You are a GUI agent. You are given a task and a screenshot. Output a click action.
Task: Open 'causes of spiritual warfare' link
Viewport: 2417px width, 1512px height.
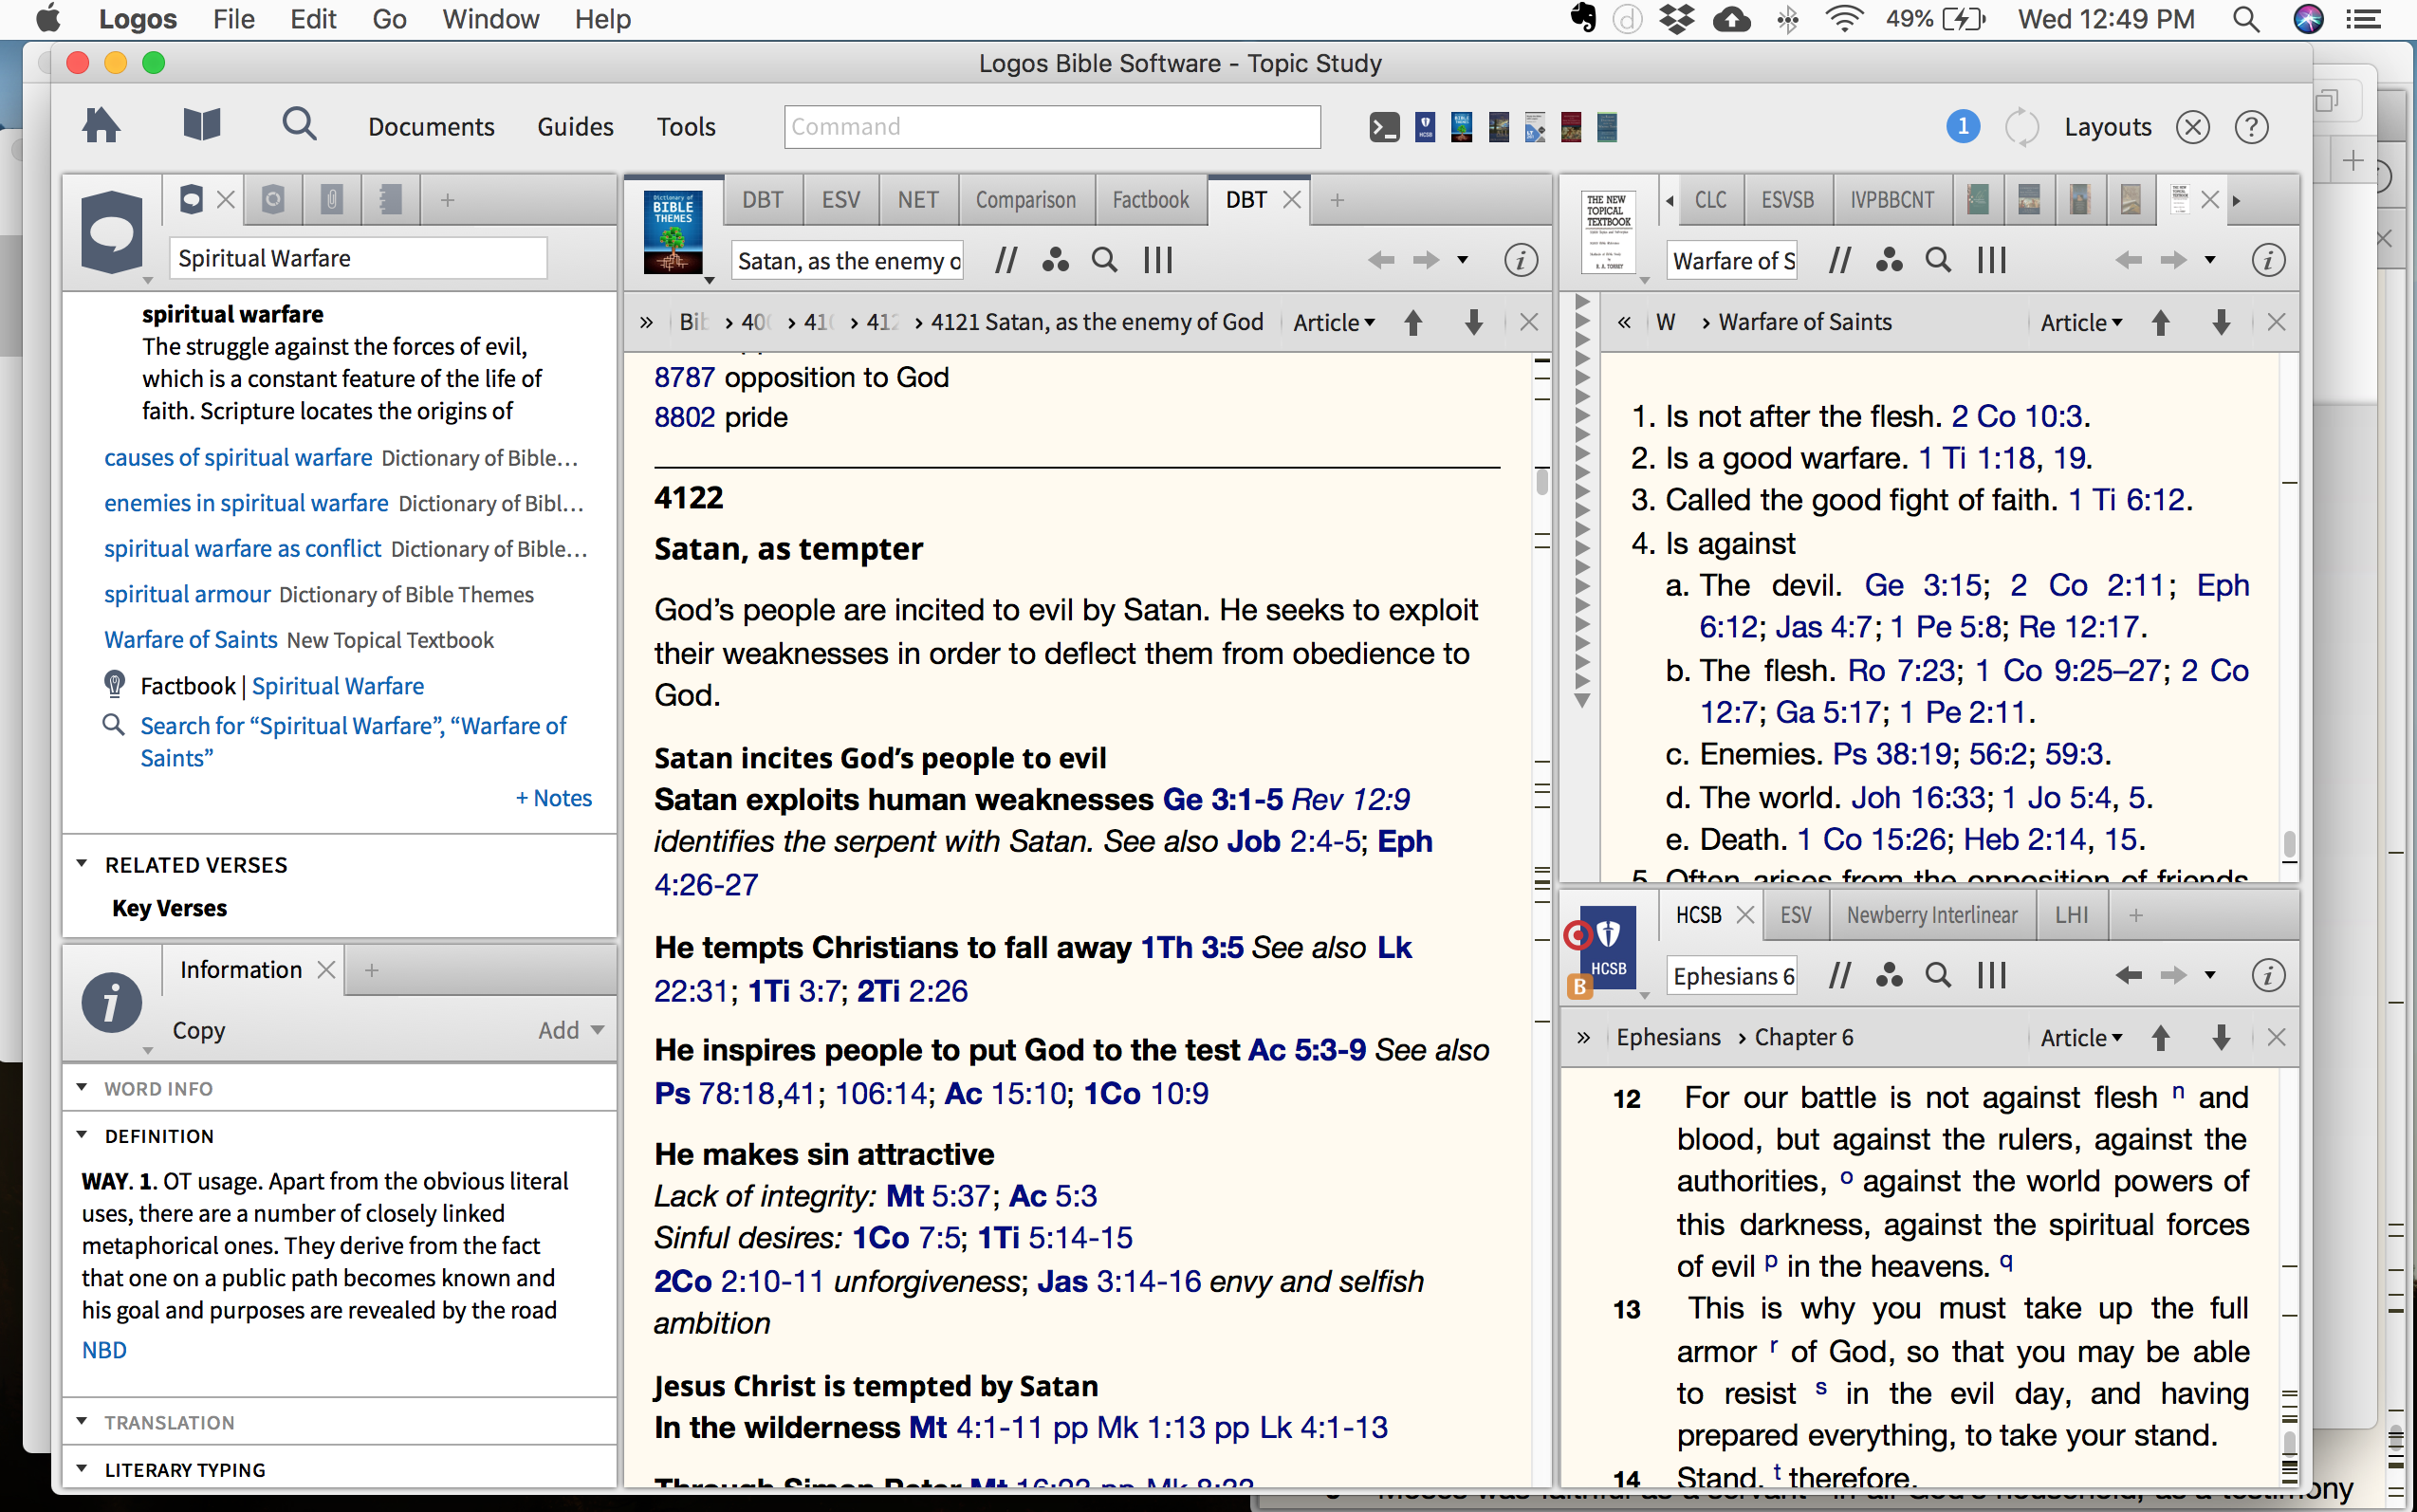coord(238,458)
